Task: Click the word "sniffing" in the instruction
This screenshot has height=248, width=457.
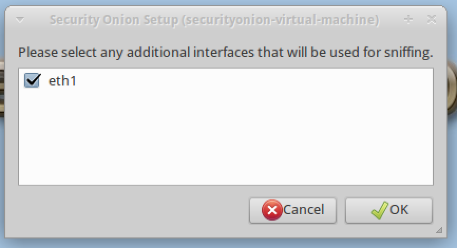Action: (410, 53)
